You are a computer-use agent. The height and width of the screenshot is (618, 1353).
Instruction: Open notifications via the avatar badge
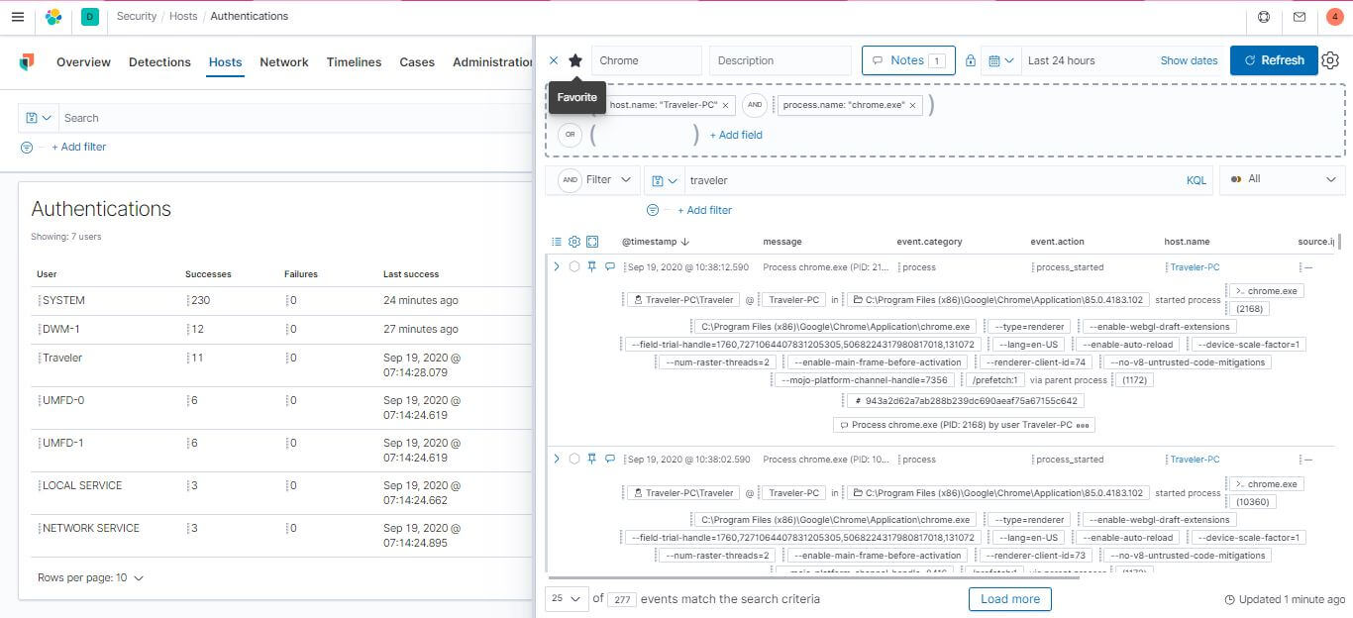(1336, 16)
